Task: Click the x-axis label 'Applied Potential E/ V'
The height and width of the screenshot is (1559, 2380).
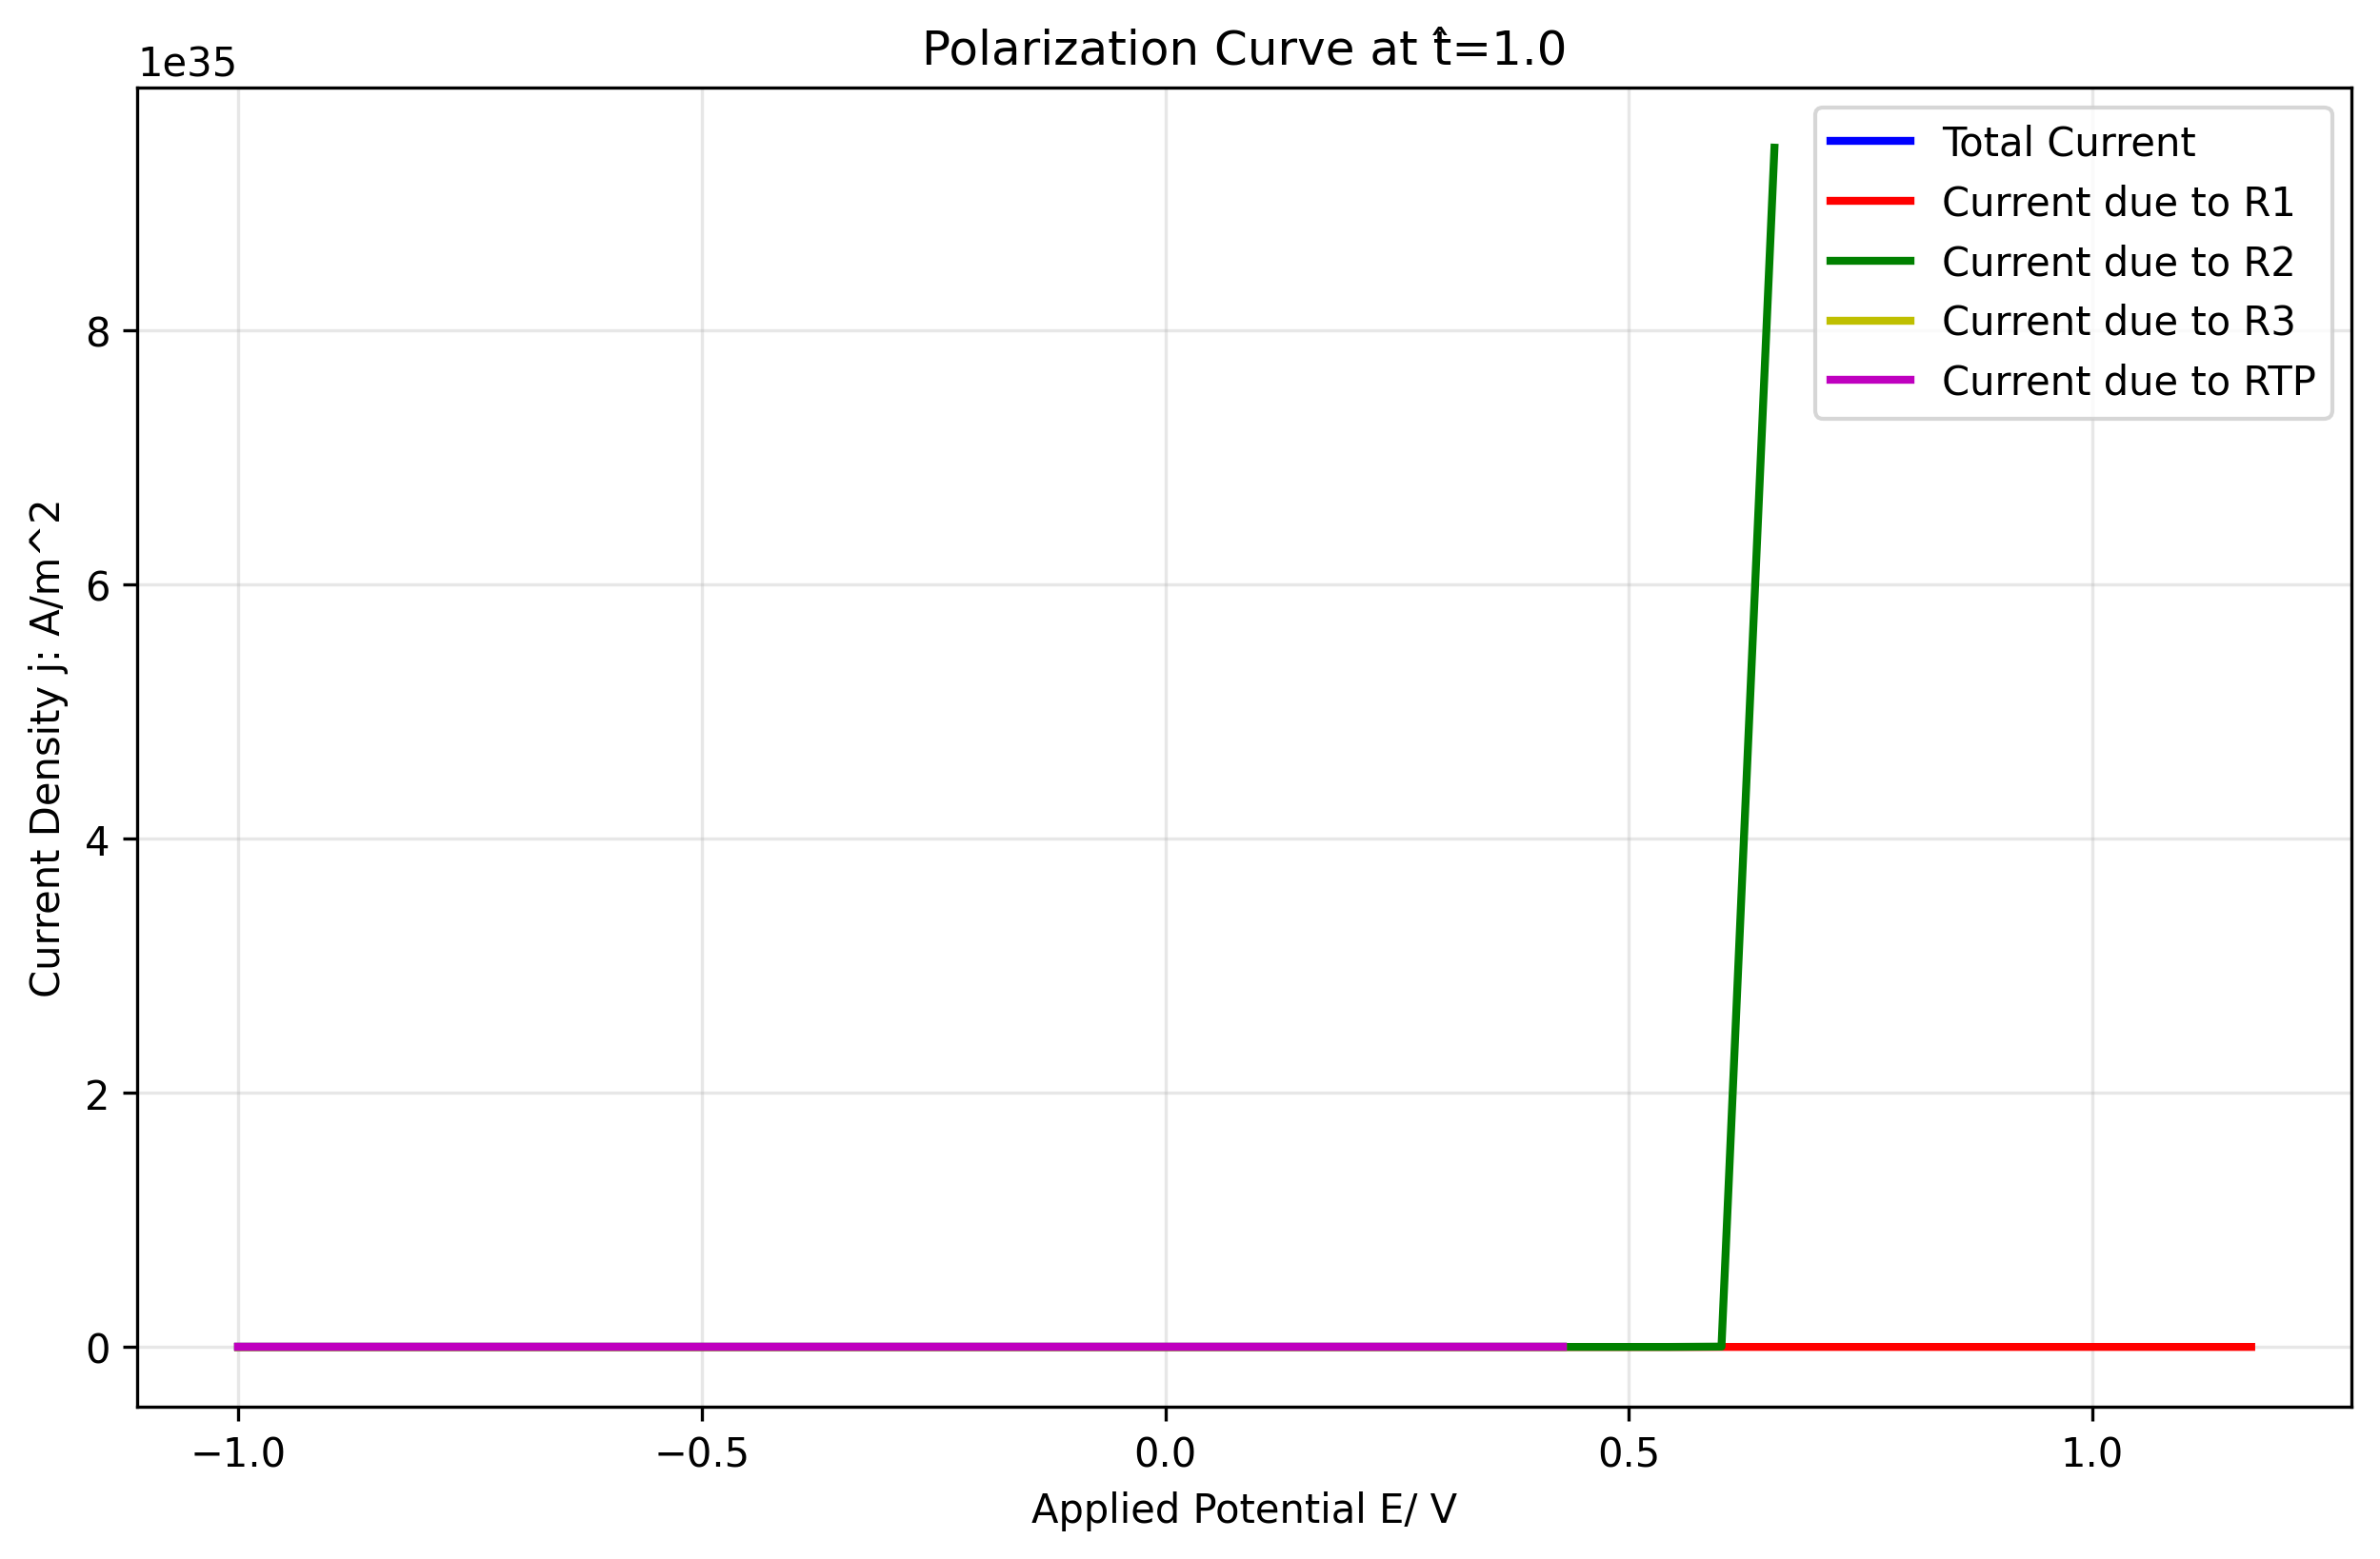Action: pyautogui.click(x=1243, y=1508)
